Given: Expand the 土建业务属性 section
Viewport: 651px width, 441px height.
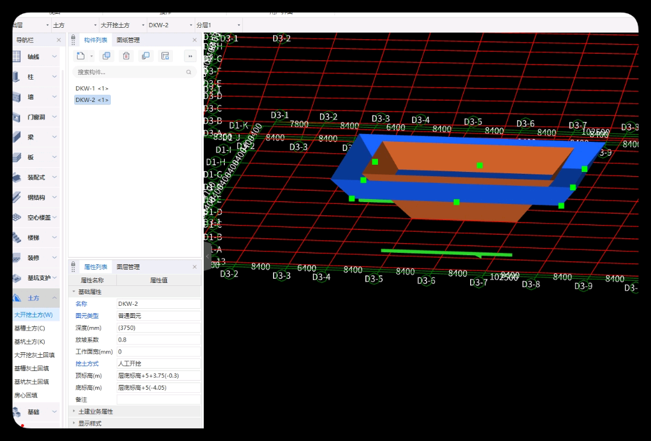Looking at the screenshot, I should coord(74,411).
